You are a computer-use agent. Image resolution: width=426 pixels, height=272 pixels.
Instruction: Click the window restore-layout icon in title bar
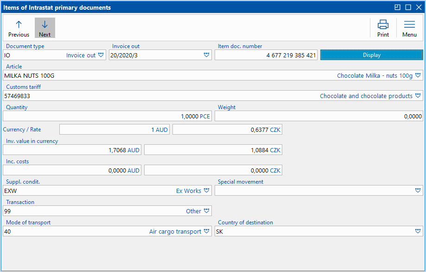(397, 7)
